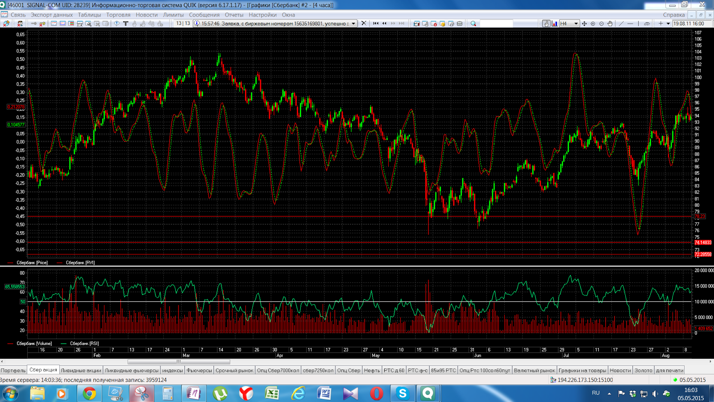Click the four-arrow move chart icon
The width and height of the screenshot is (714, 402).
[584, 23]
